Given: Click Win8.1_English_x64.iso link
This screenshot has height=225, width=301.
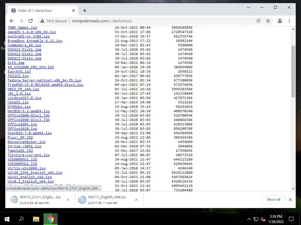Looking at the screenshot, I should pyautogui.click(x=31, y=182).
